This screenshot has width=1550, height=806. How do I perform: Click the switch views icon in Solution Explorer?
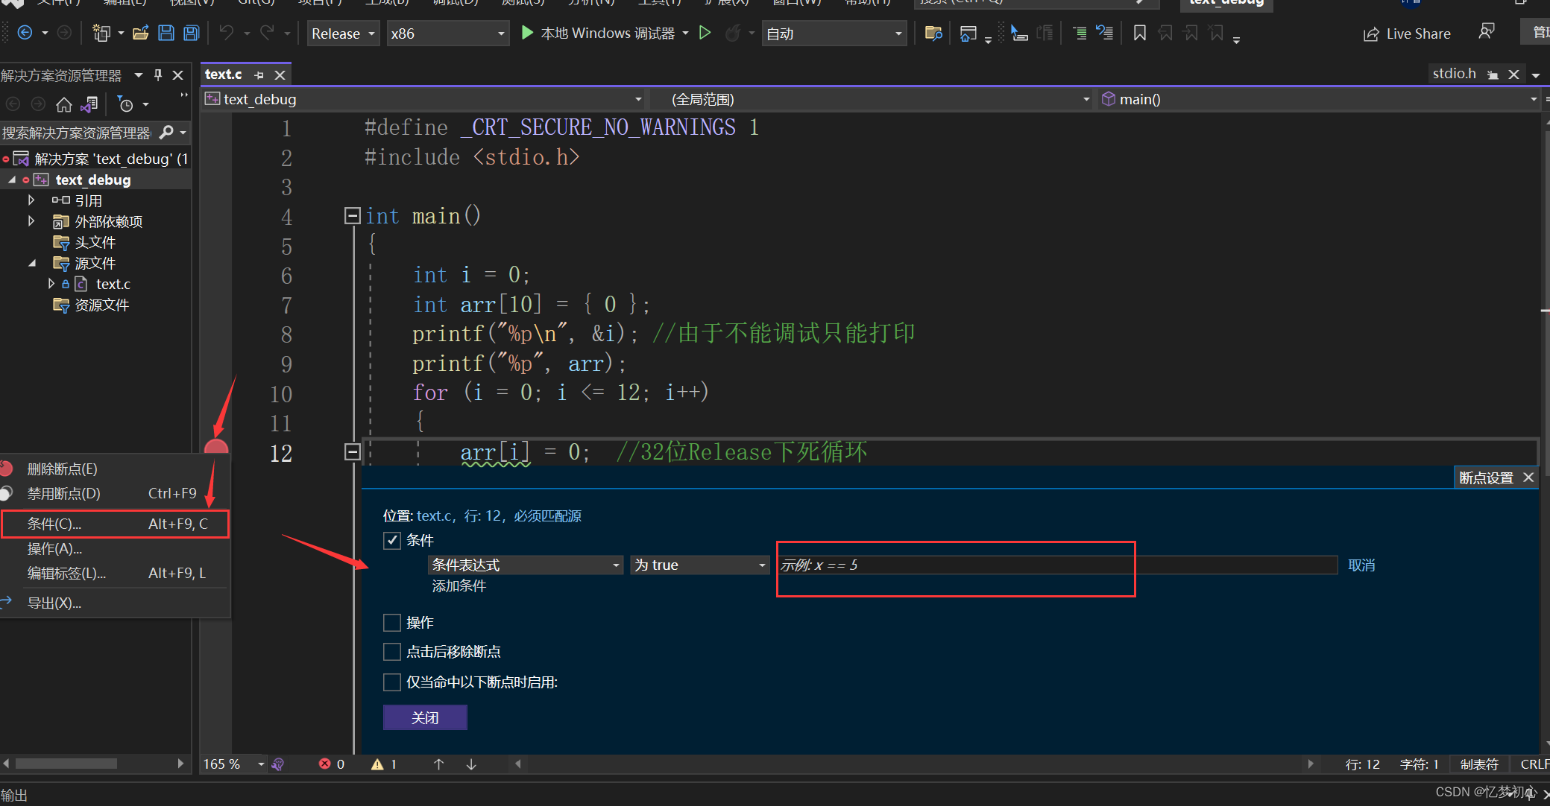[x=89, y=104]
